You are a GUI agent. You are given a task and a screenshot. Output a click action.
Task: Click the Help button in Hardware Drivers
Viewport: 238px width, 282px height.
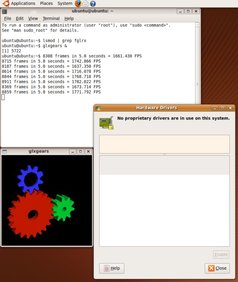click(112, 268)
